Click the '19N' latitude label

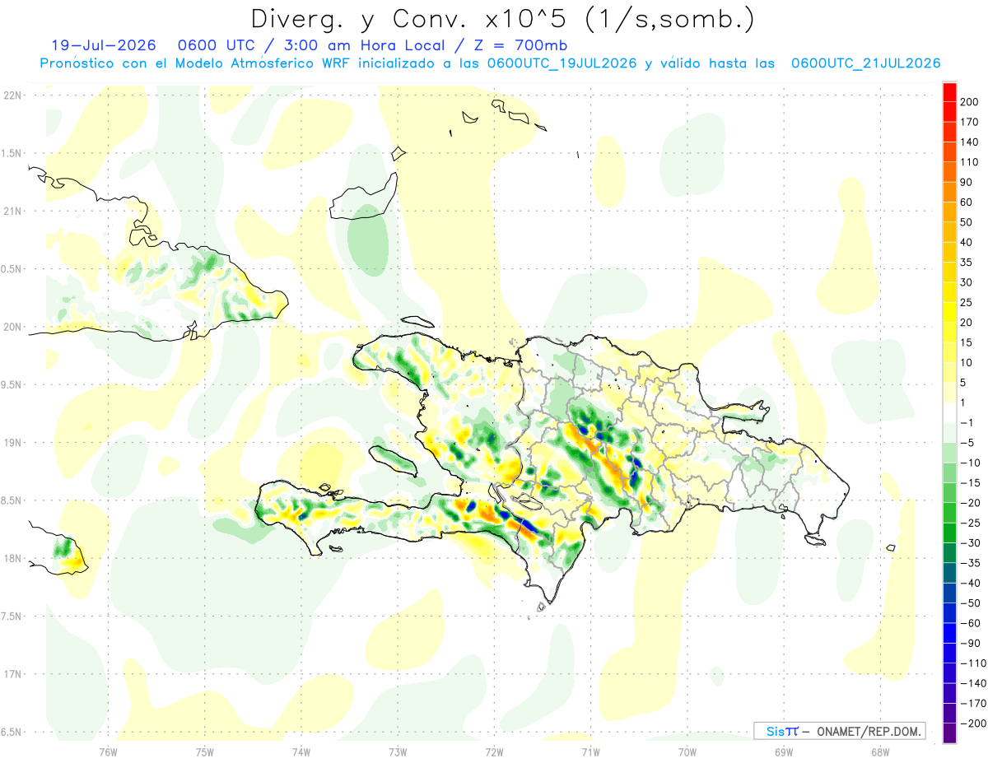click(x=12, y=442)
